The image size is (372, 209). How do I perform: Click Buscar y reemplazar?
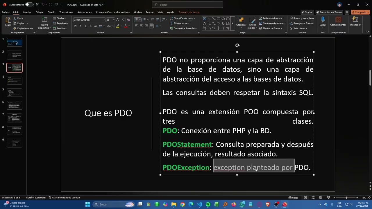click(302, 18)
